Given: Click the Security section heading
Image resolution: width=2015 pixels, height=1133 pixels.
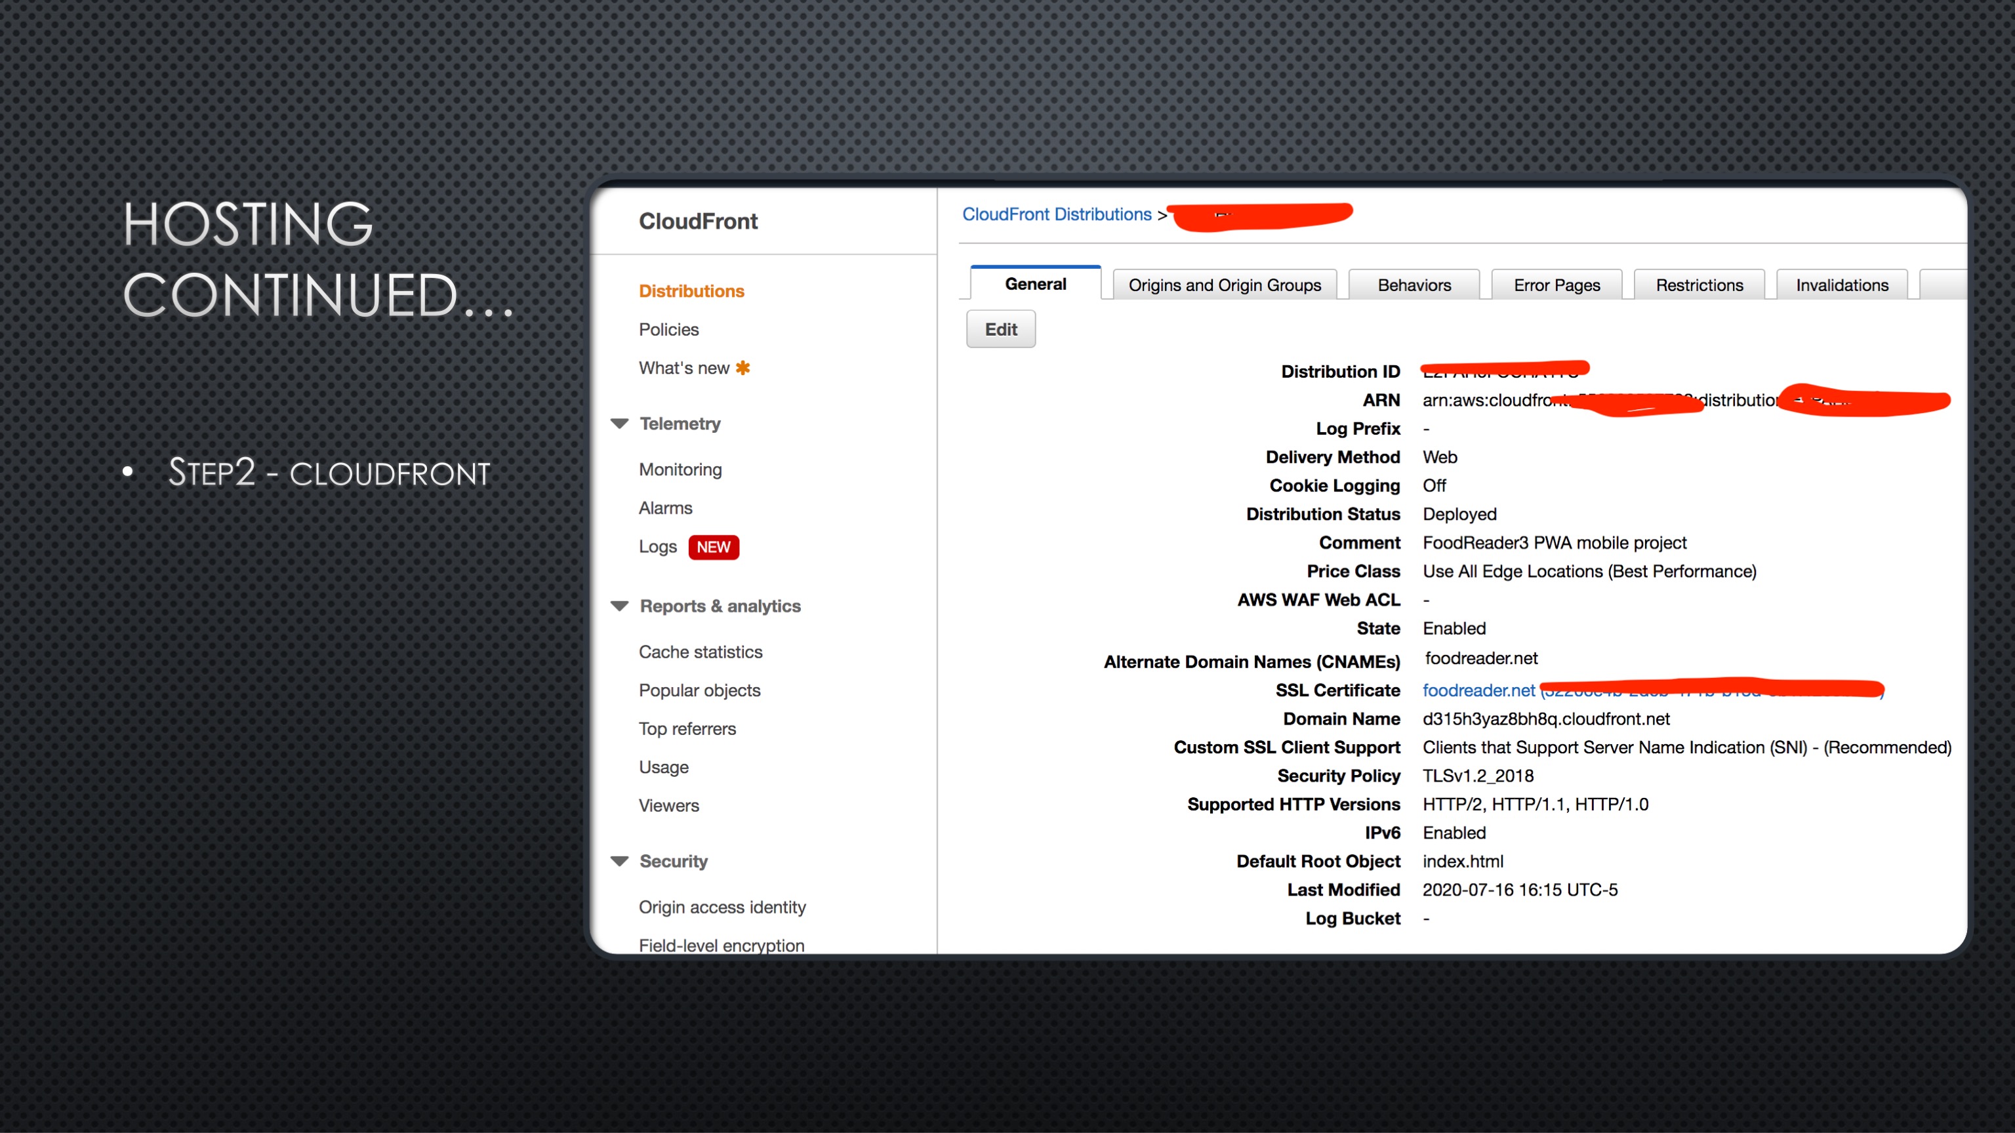Looking at the screenshot, I should point(674,861).
